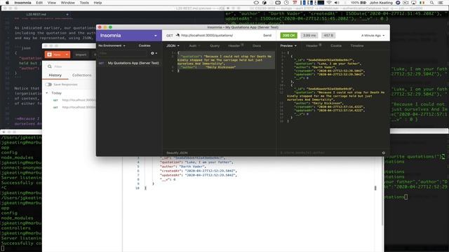Screen dimensions: 449x252
Task: Click Import in Postman
Action: [x=81, y=55]
